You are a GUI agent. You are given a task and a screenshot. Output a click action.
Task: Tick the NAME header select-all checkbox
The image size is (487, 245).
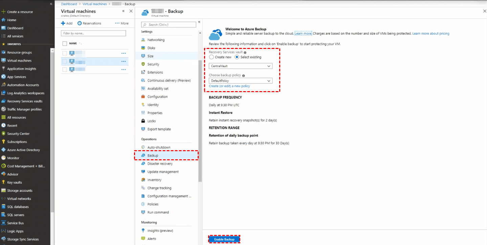(x=65, y=44)
